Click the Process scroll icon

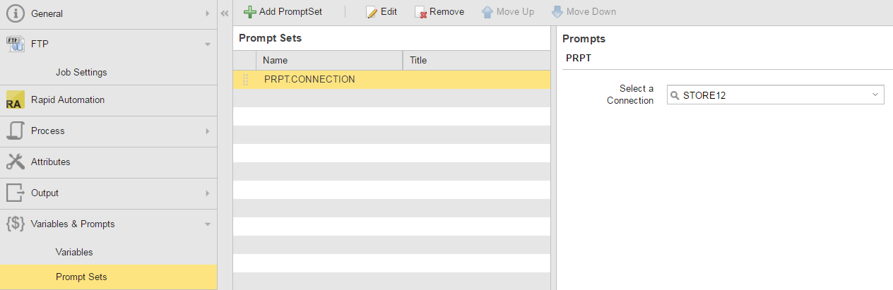[15, 131]
